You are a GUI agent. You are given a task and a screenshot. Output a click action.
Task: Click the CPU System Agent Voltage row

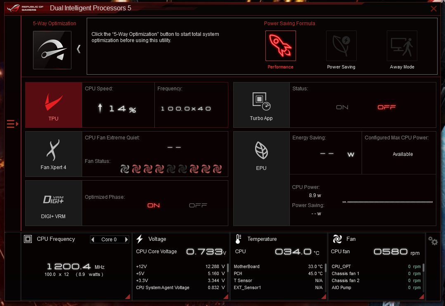click(180, 287)
